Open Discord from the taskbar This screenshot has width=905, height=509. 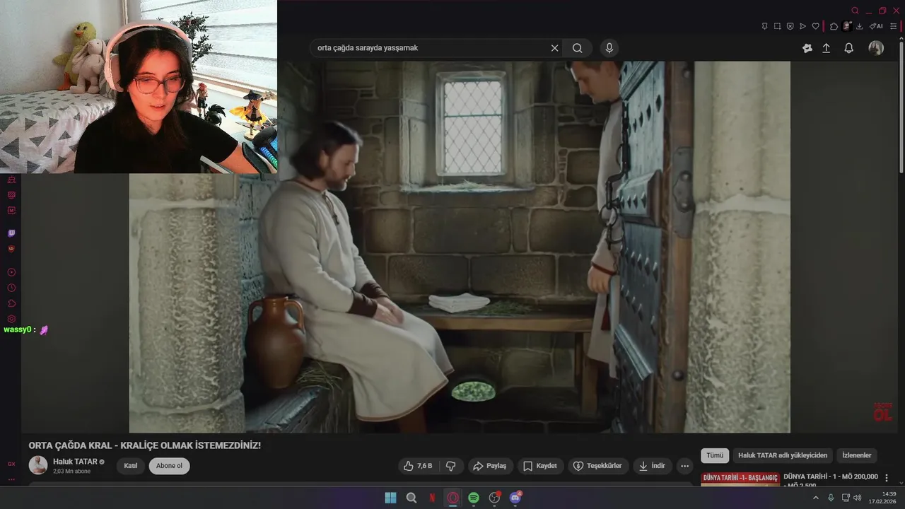click(515, 498)
